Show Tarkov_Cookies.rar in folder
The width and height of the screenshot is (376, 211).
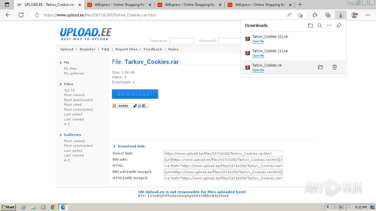[x=320, y=67]
